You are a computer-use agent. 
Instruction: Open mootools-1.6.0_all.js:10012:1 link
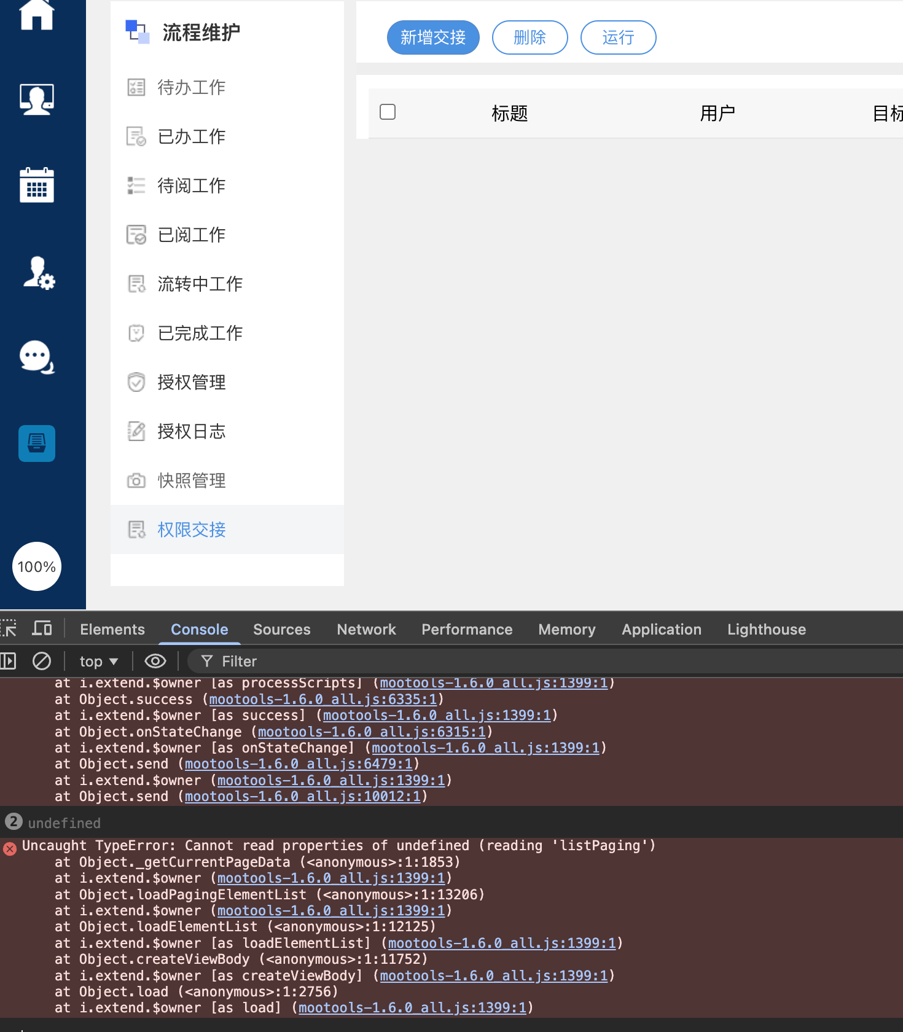tap(303, 796)
